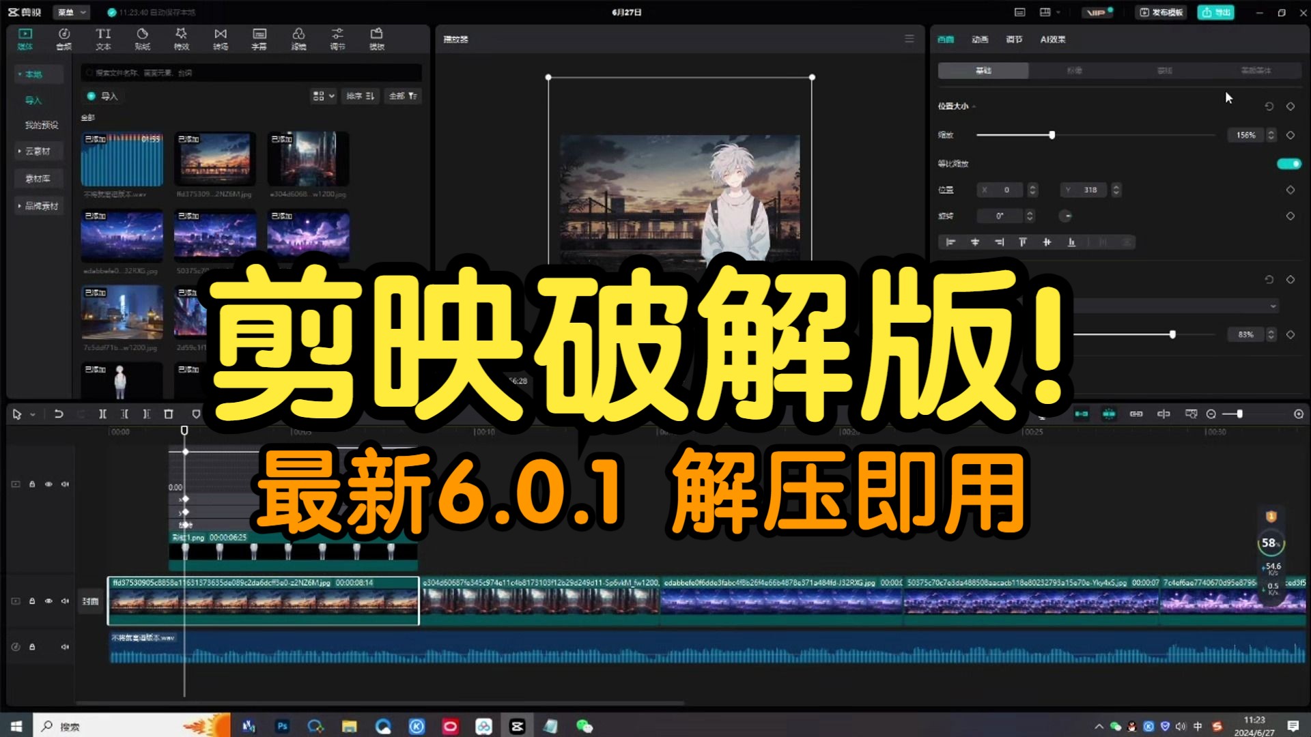The height and width of the screenshot is (737, 1311).
Task: Click the shield marker icon in timeline toolbar
Action: [x=197, y=414]
